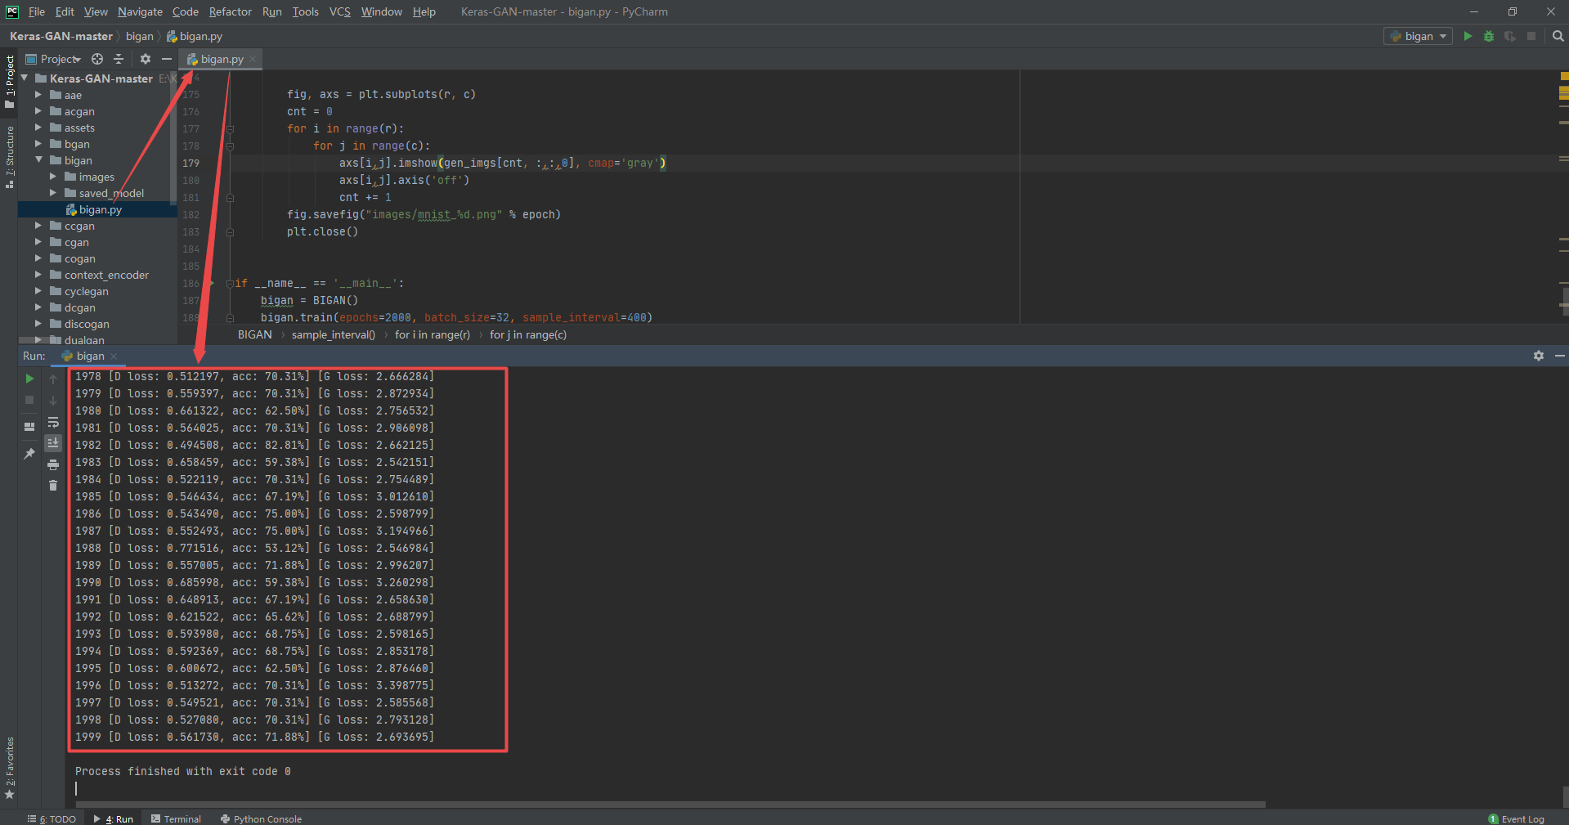Expand the aae folder
The image size is (1569, 825).
[x=38, y=95]
